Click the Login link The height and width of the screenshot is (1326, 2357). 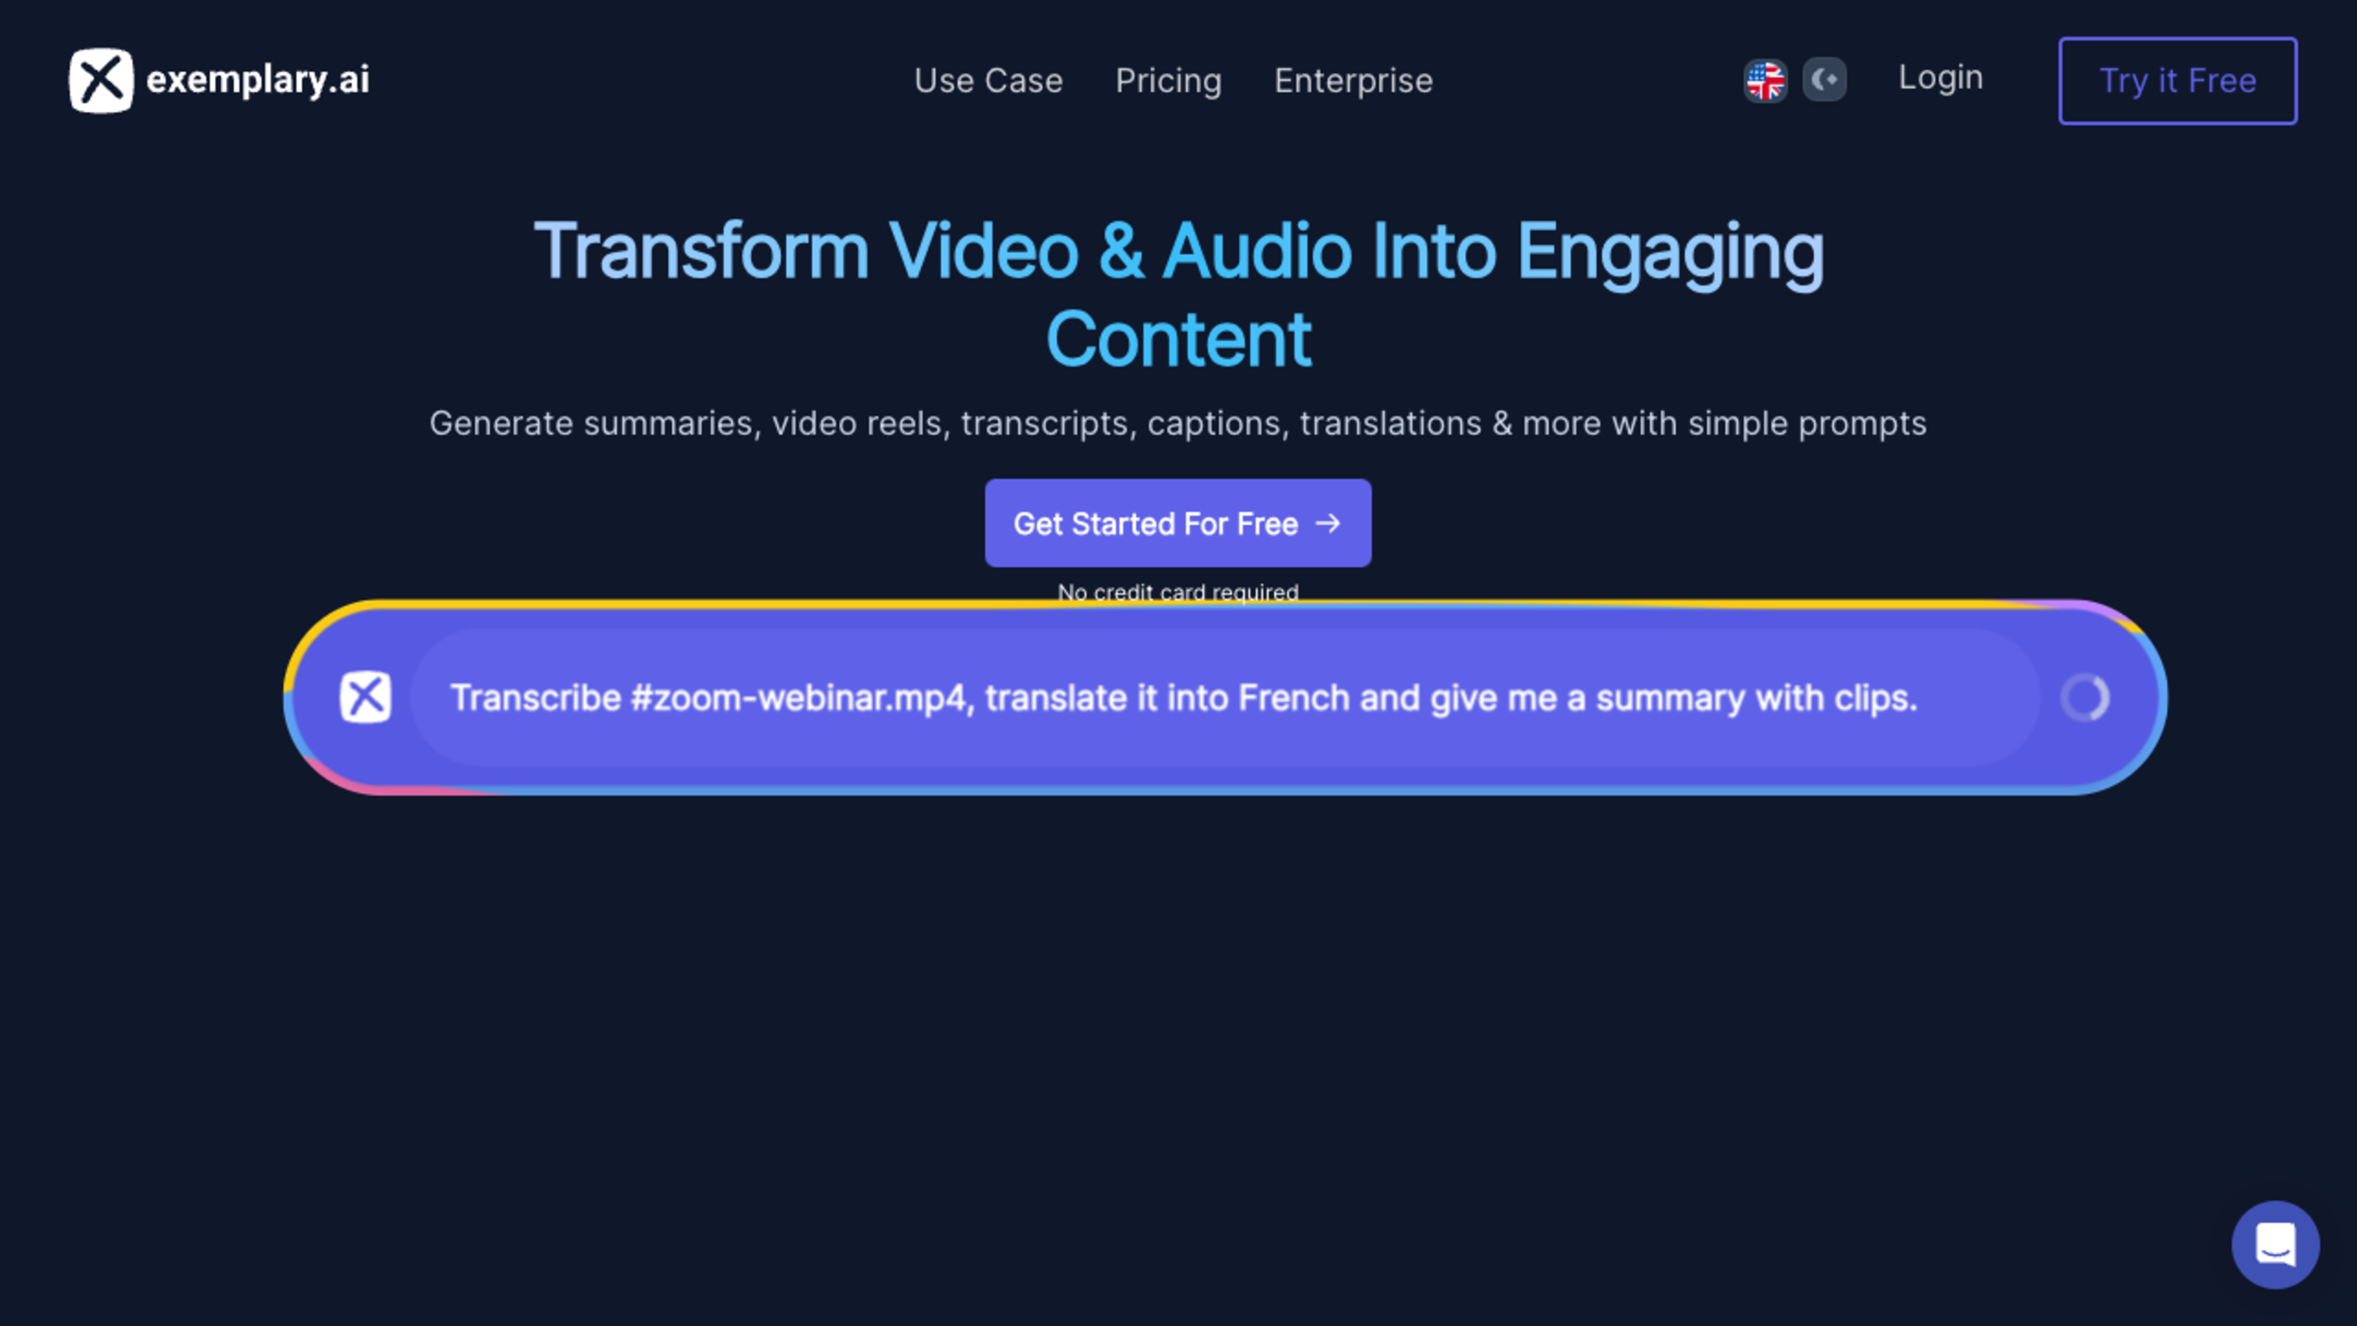[1941, 78]
